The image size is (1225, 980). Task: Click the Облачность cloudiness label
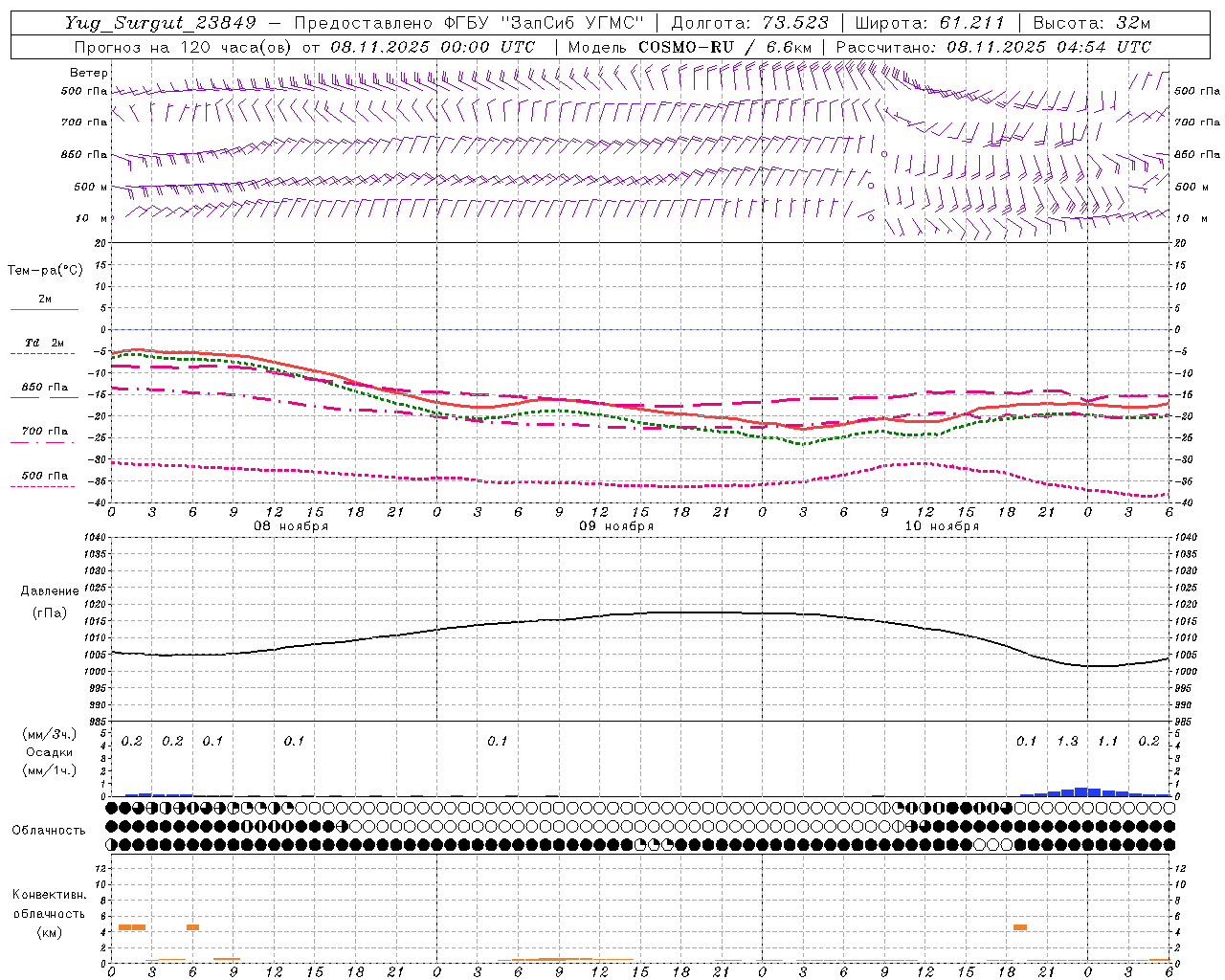tap(49, 830)
